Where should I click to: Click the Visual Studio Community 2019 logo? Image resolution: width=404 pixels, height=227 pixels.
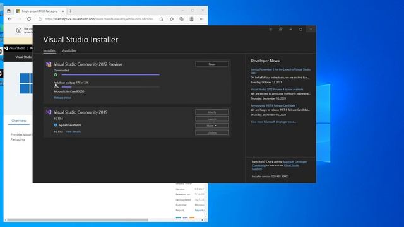pyautogui.click(x=49, y=112)
